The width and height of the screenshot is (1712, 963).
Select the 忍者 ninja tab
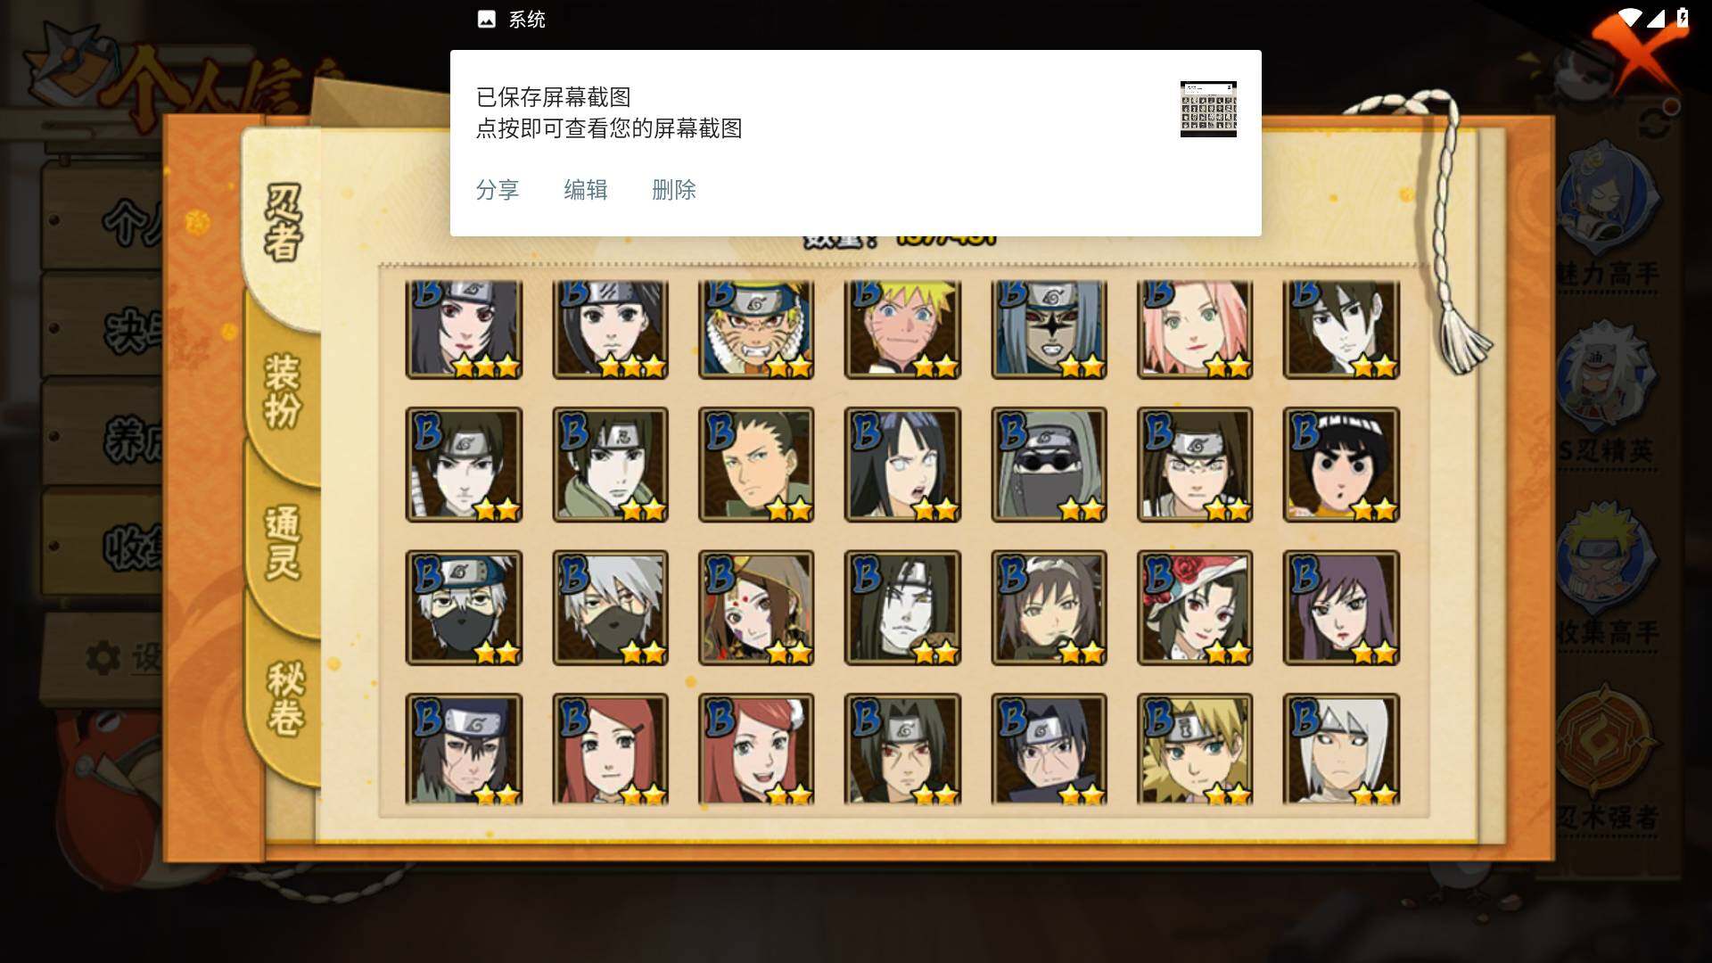[284, 223]
